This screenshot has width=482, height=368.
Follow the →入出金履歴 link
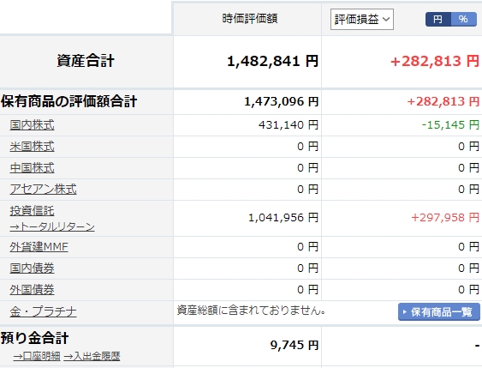pos(92,356)
